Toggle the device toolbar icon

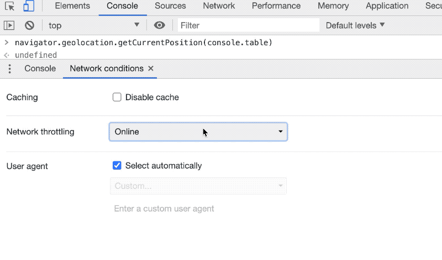pos(29,7)
